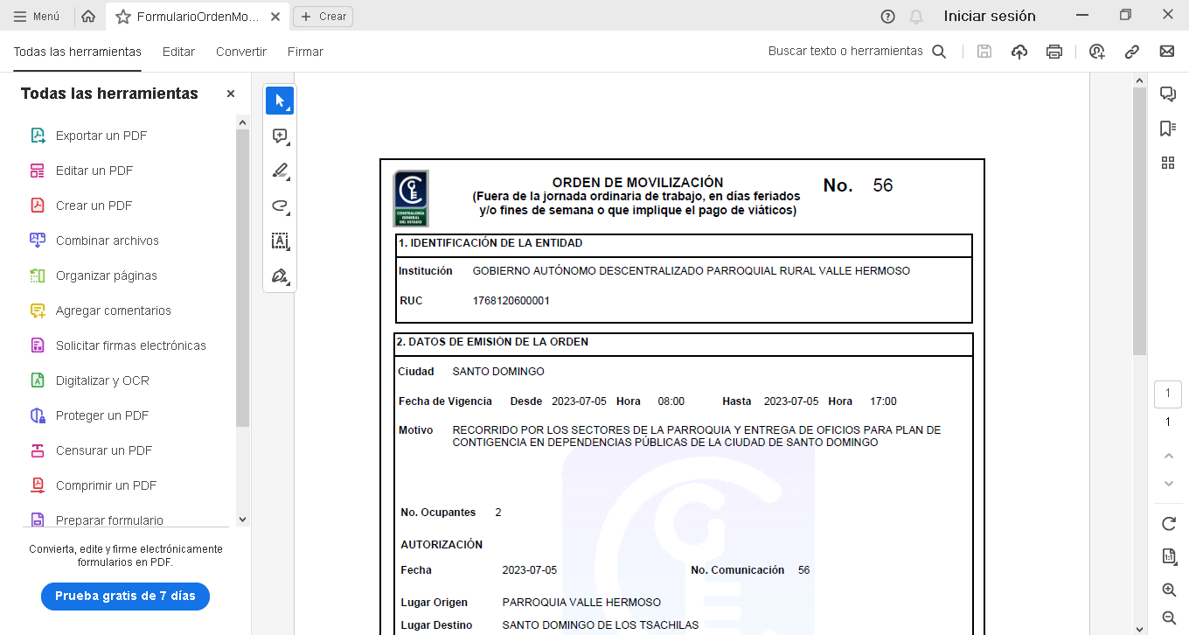Switch to the Convertir tab
Screen dimensions: 1189x635
(x=241, y=52)
